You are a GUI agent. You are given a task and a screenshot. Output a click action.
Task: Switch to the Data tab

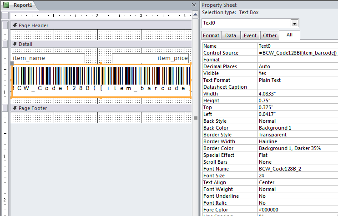[x=231, y=35]
